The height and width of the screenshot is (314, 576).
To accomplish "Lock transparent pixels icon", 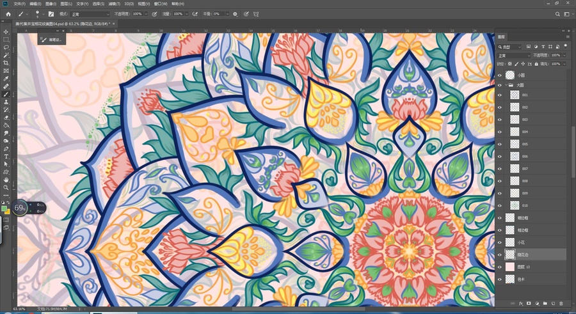I will click(x=510, y=64).
